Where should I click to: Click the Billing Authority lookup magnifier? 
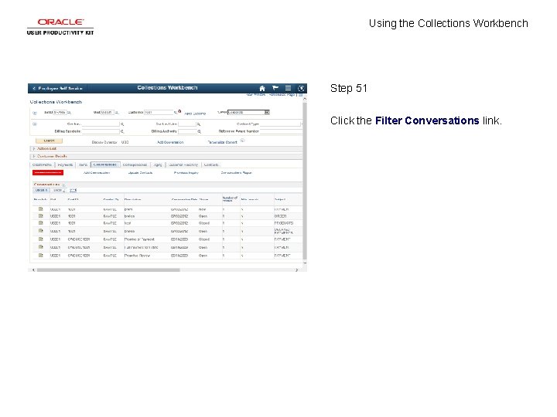click(x=200, y=131)
